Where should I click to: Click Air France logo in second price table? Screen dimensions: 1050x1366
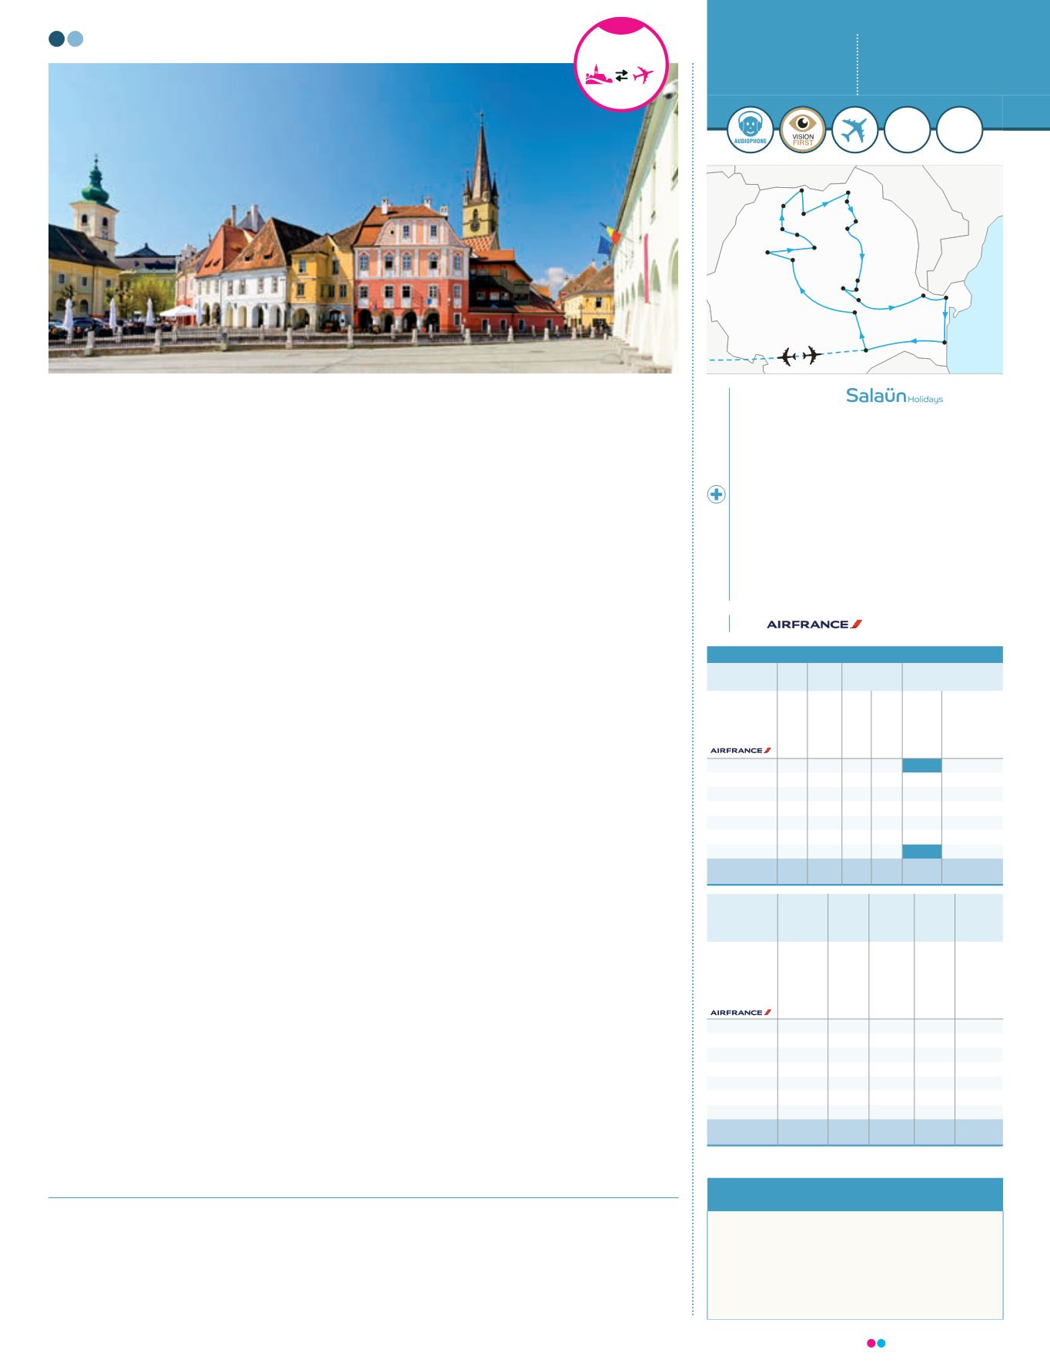(741, 1013)
